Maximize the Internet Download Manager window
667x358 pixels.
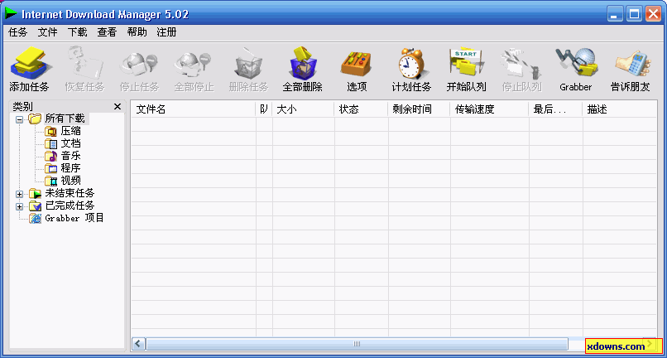coord(634,14)
